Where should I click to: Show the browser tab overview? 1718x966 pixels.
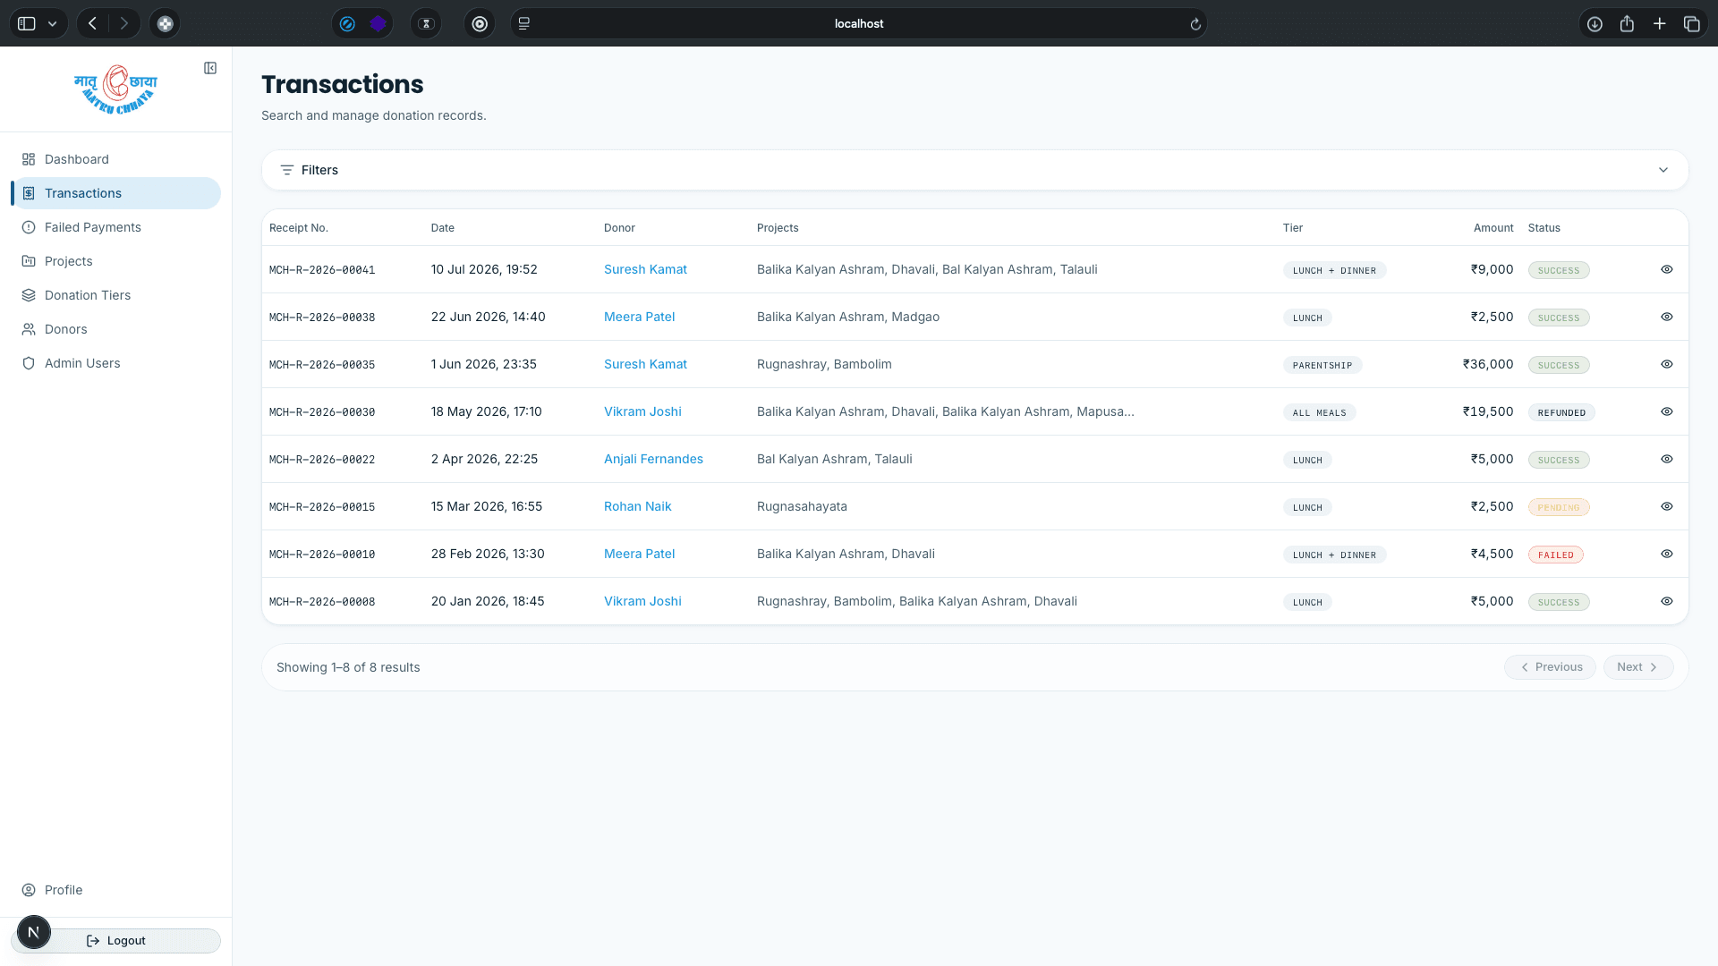(1691, 24)
